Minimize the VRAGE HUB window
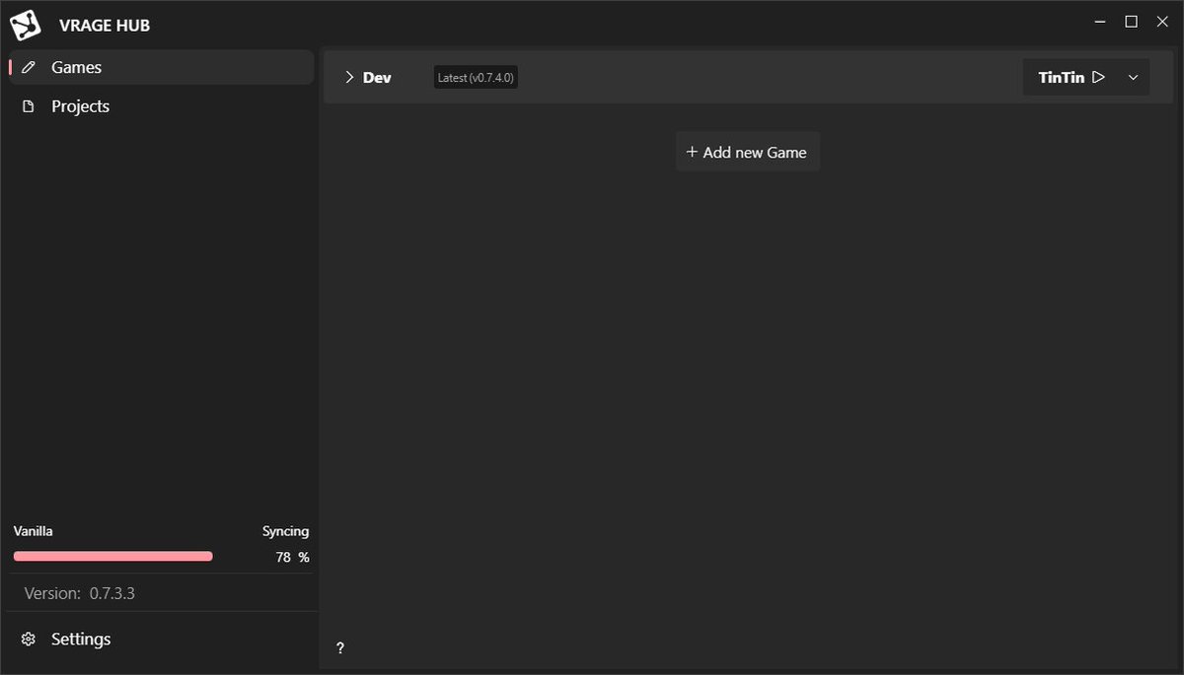Image resolution: width=1184 pixels, height=675 pixels. [1100, 22]
